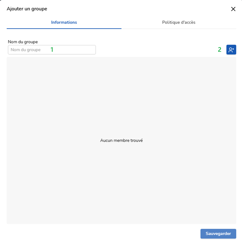This screenshot has width=242, height=245.
Task: Click the 'Nom du groupe' label above field
Action: (x=23, y=41)
